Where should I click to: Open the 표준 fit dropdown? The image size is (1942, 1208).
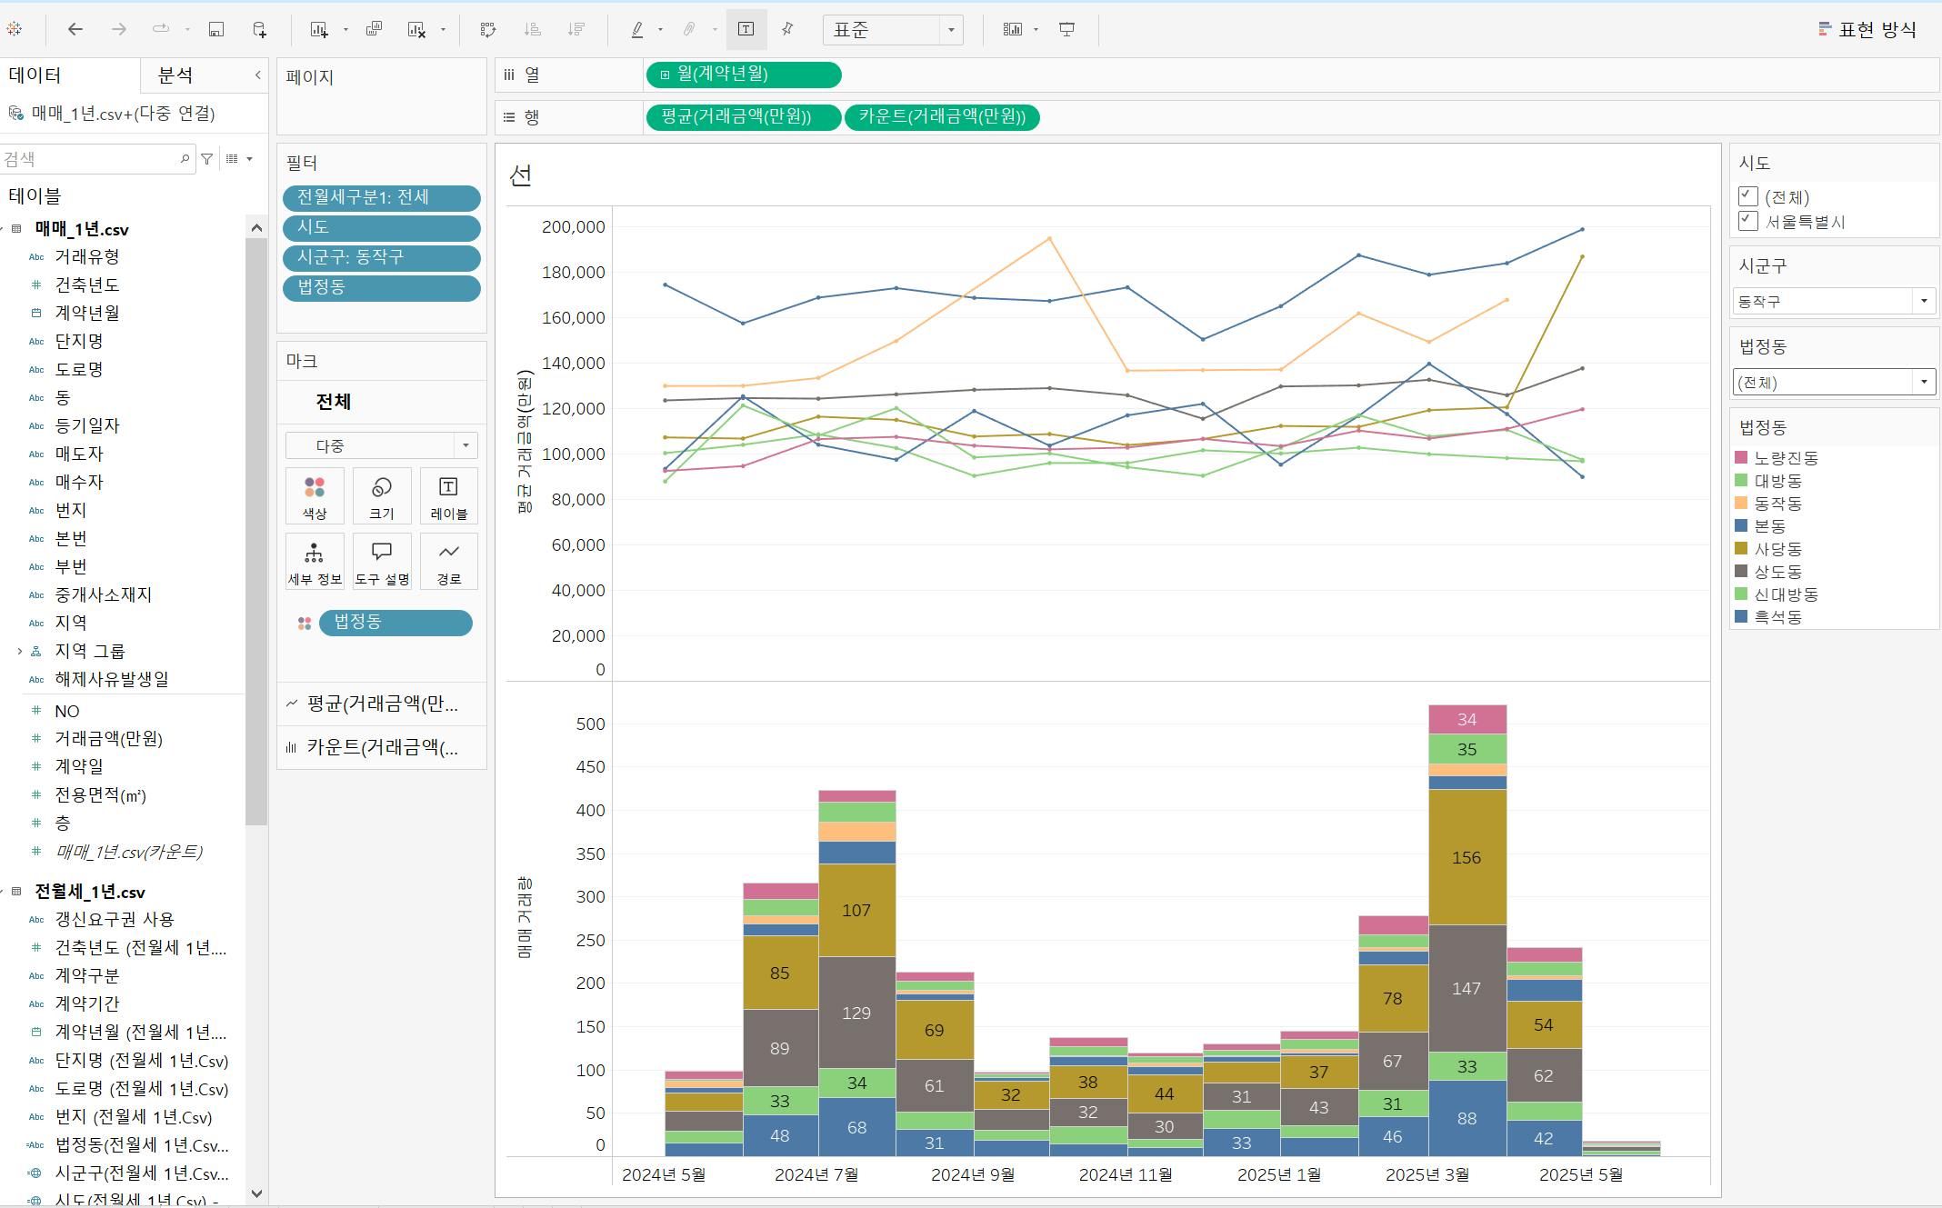(951, 30)
